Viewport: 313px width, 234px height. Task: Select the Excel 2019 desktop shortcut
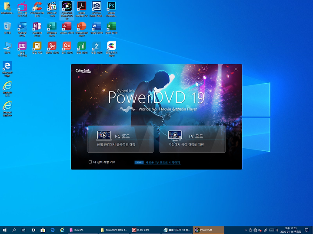point(111,28)
